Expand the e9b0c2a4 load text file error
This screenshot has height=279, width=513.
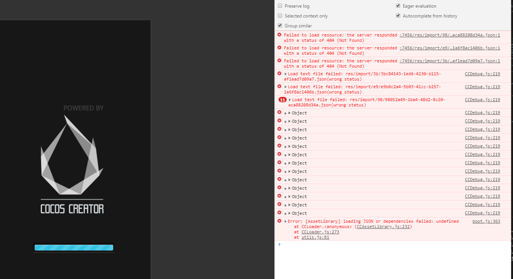pyautogui.click(x=286, y=87)
